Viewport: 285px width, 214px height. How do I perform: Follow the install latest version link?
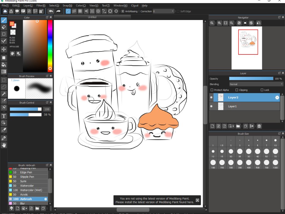155,202
